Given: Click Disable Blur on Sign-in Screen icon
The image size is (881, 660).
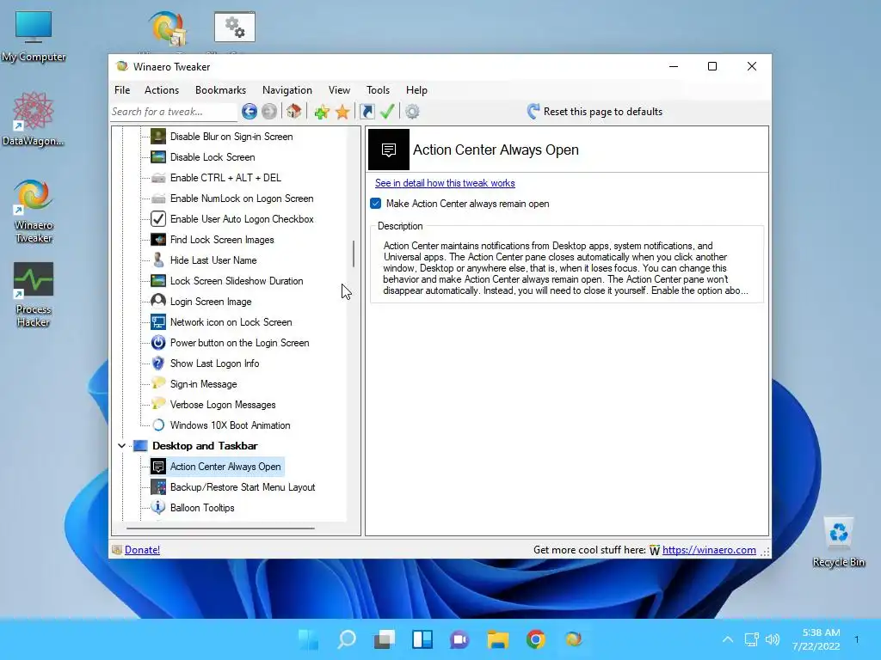Looking at the screenshot, I should 158,137.
